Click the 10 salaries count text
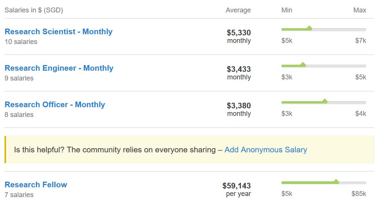Viewport: 376px width, 205px height. tap(21, 42)
